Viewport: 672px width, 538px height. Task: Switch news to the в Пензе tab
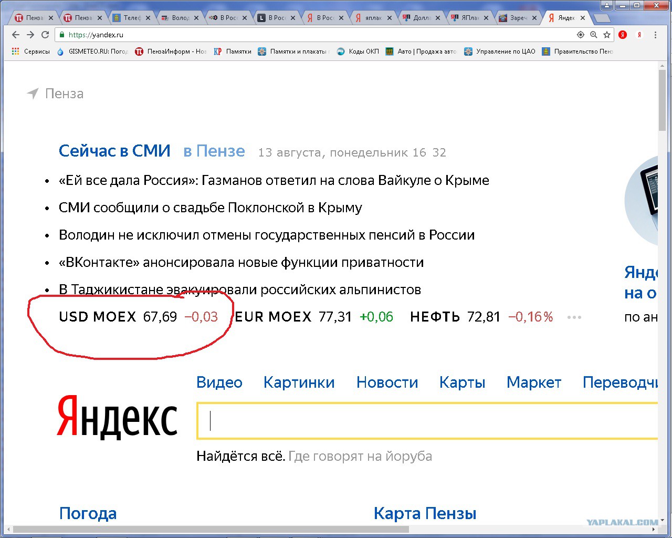(x=214, y=151)
